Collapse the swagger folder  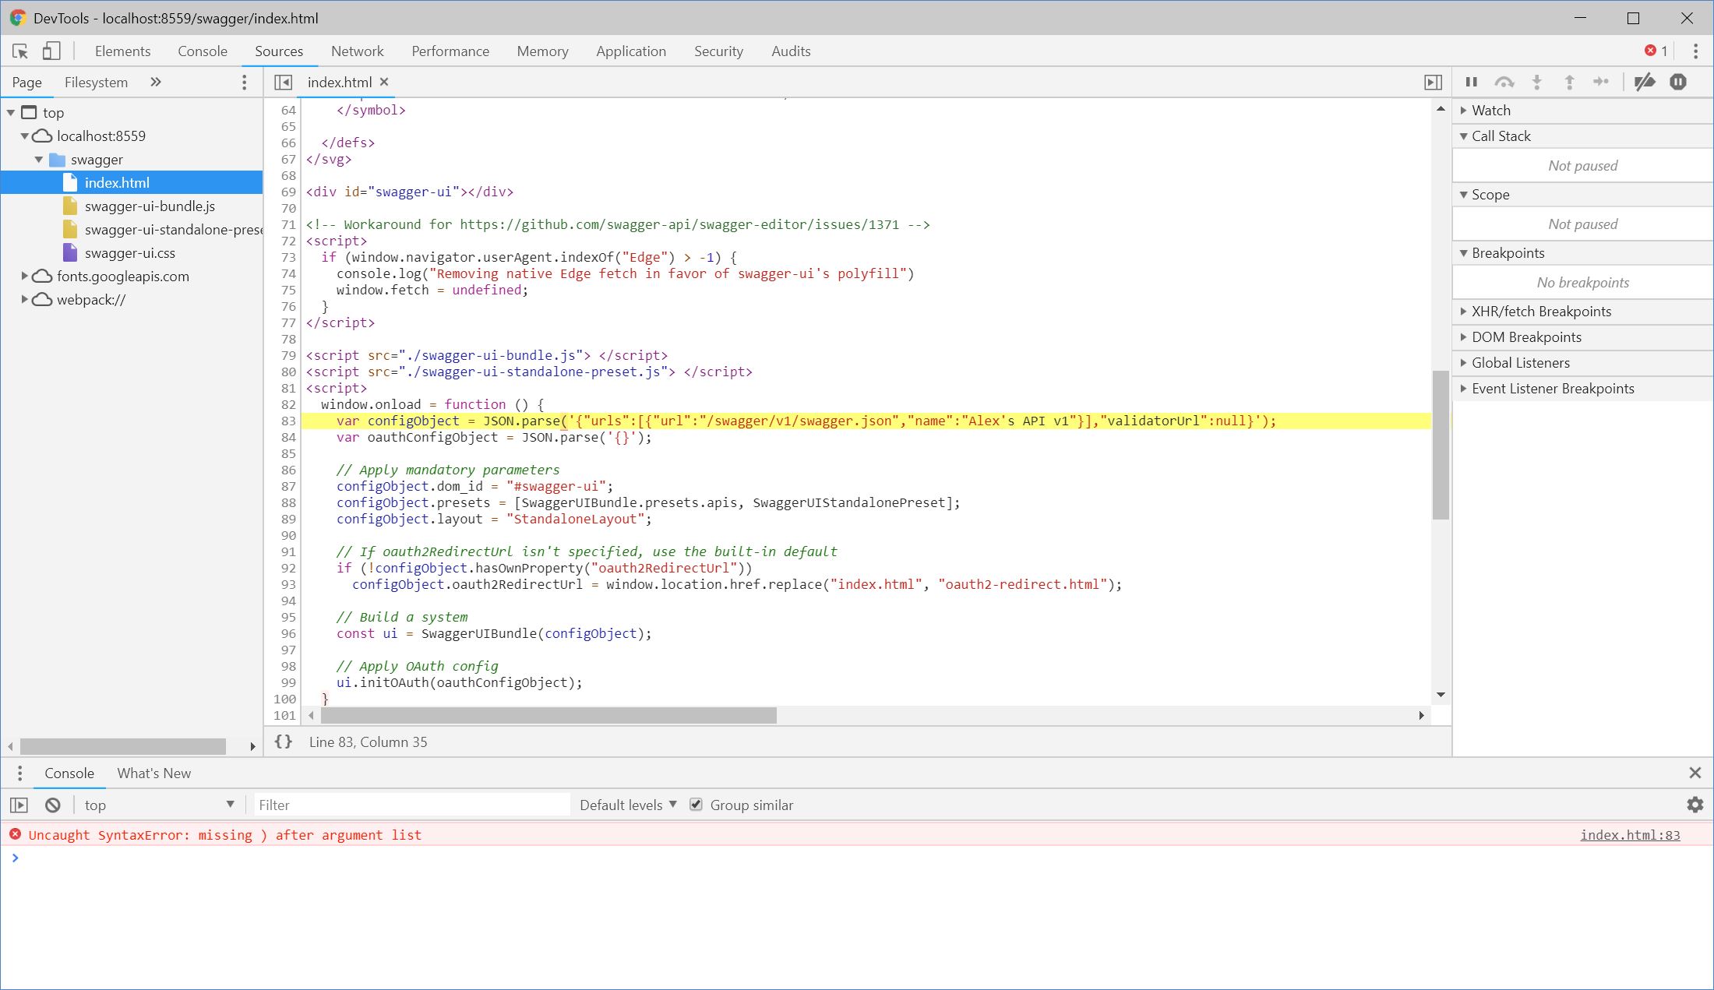41,159
